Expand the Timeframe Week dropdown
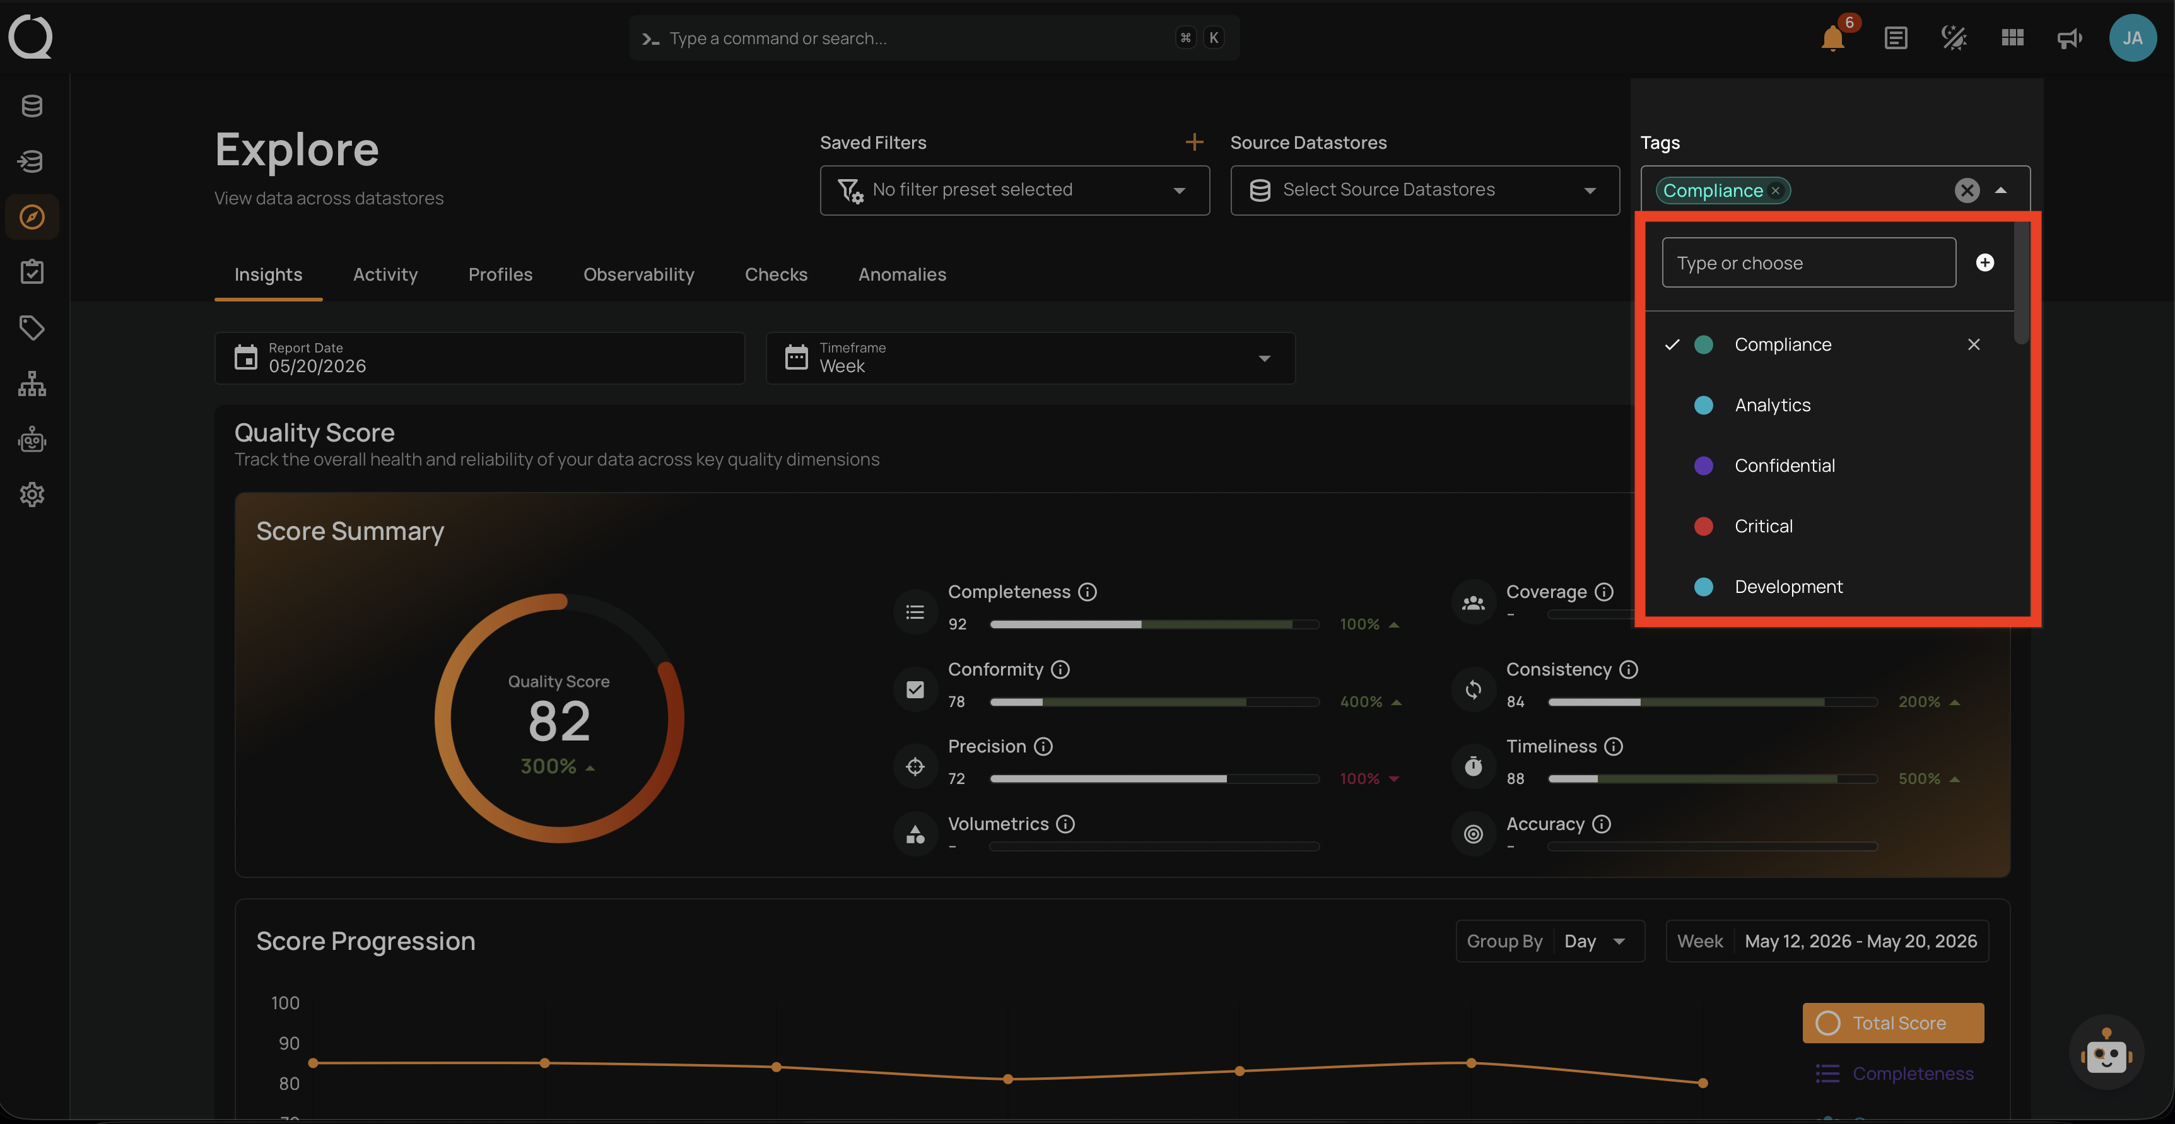 (x=1030, y=358)
